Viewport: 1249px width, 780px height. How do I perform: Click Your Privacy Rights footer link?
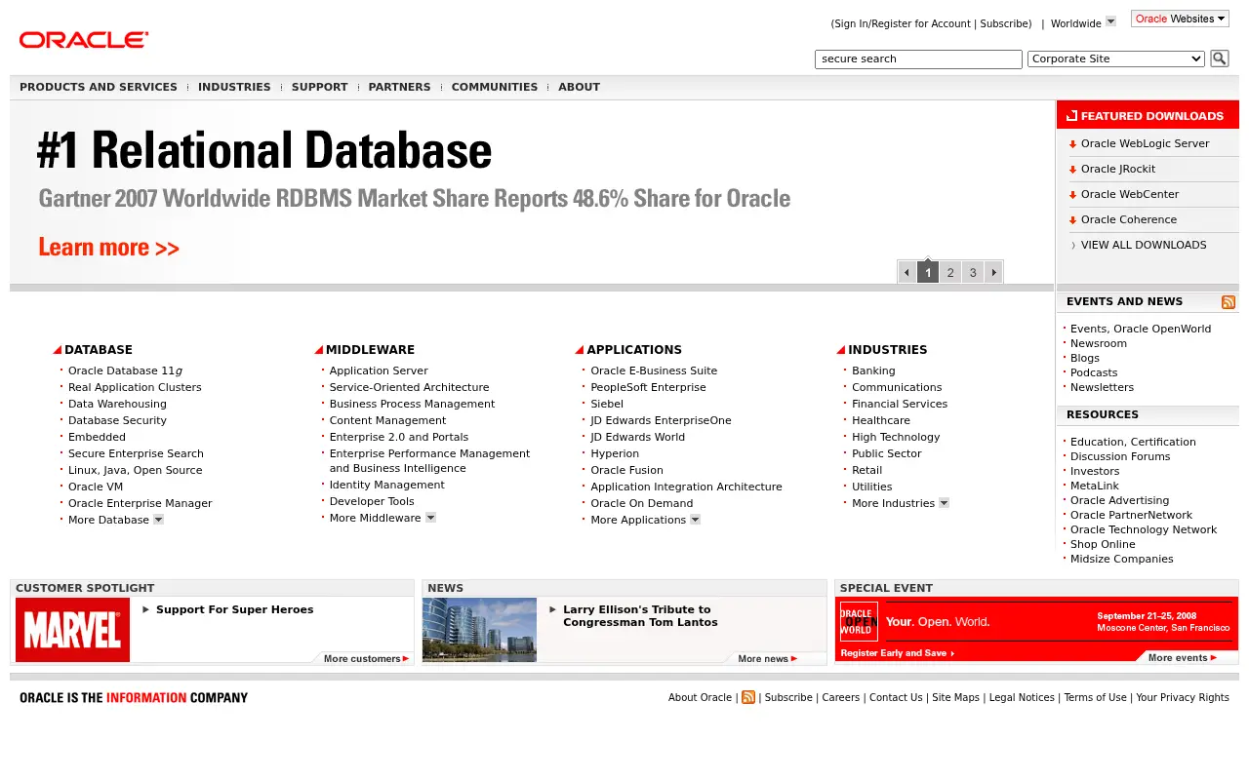[x=1183, y=697]
